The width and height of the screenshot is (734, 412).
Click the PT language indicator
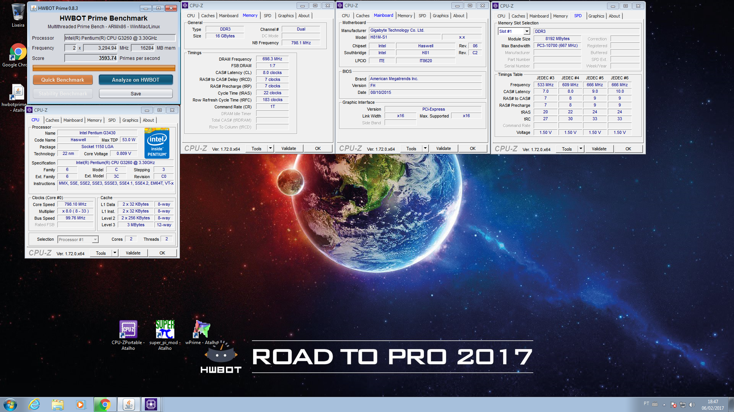pos(646,404)
